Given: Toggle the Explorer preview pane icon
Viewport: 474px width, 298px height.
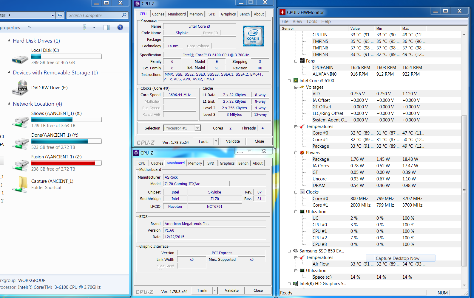Looking at the screenshot, I should click(106, 27).
